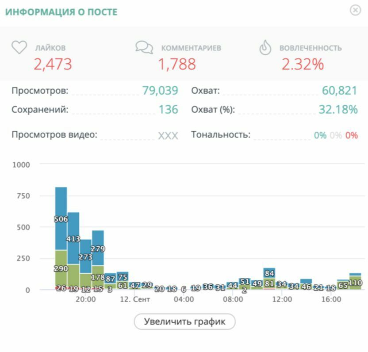Click the Просмотров видео label
This screenshot has width=368, height=352.
click(54, 135)
